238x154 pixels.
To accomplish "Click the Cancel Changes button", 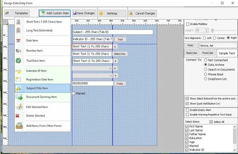I will tap(142, 13).
